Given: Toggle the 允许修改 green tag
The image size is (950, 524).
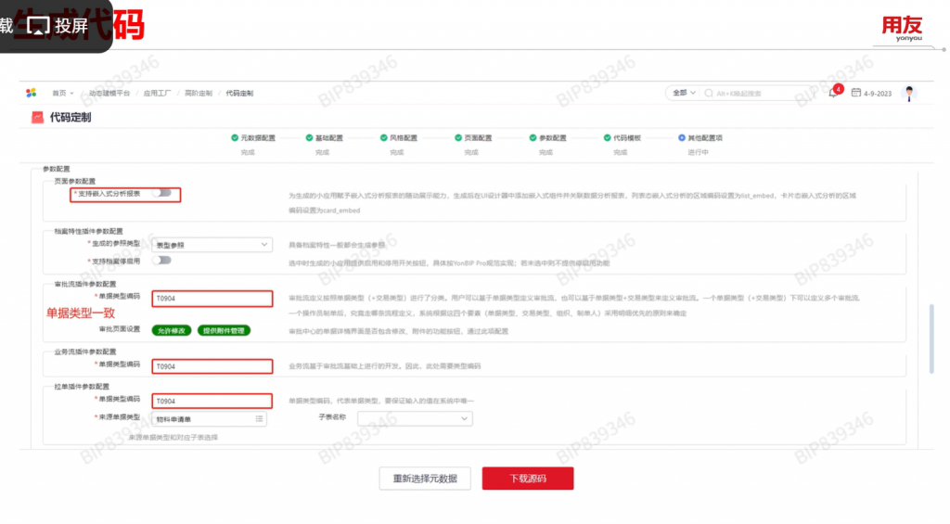Looking at the screenshot, I should tap(171, 330).
